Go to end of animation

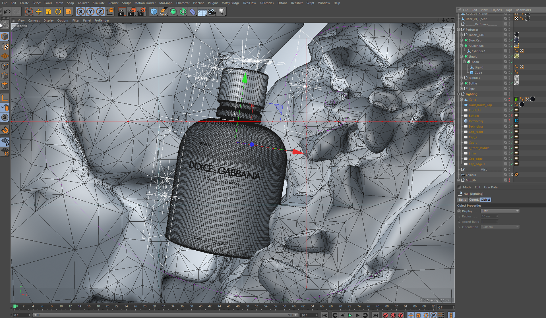[375, 315]
